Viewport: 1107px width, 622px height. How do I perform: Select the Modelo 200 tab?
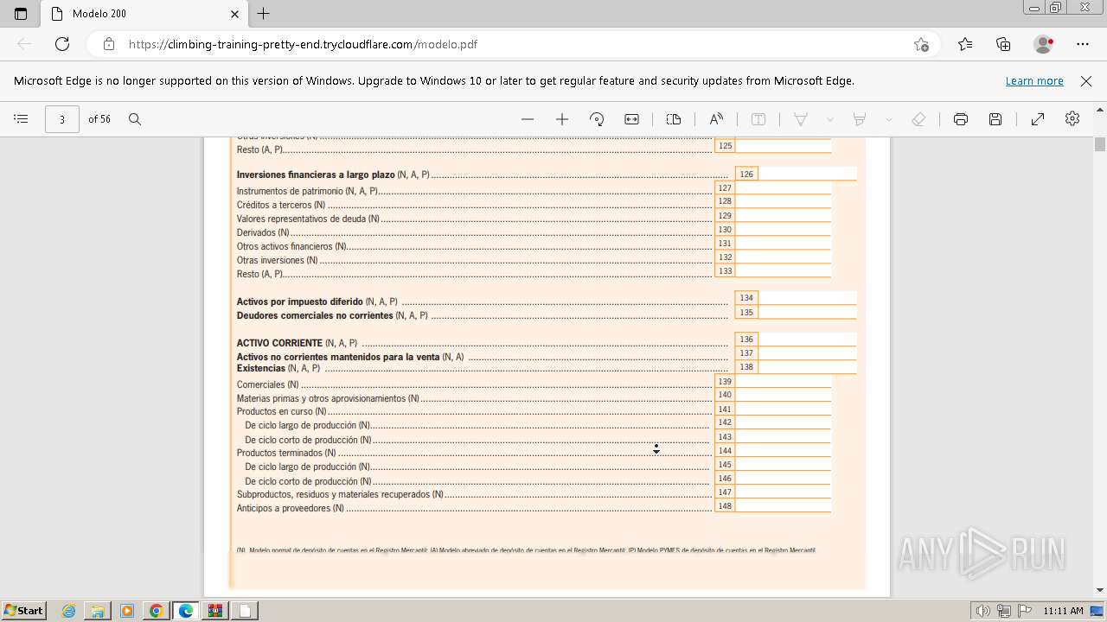point(144,14)
